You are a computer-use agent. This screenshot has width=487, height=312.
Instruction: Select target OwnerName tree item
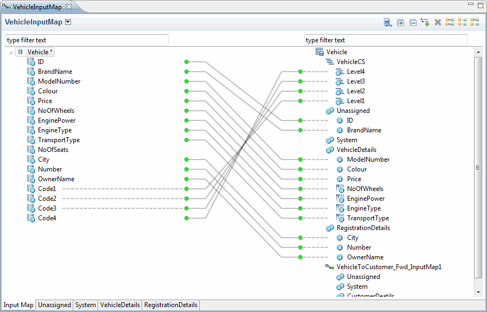[x=365, y=257]
